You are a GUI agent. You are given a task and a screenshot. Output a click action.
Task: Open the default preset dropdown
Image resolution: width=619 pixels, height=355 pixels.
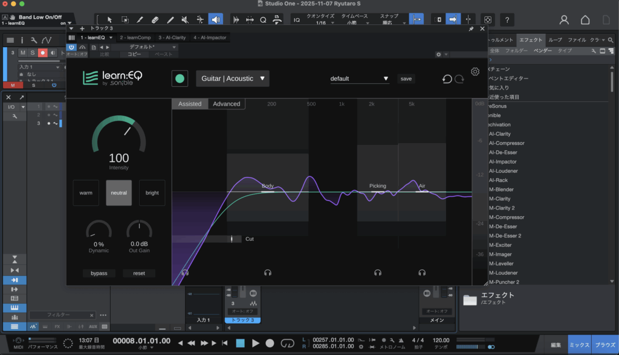click(359, 78)
